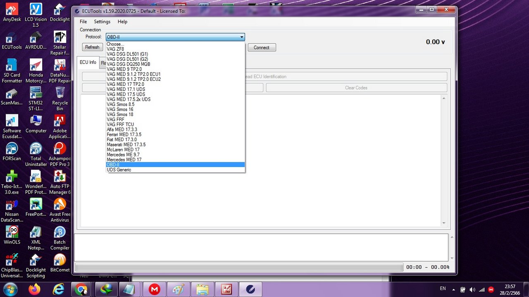Viewport: 529px width, 297px height.
Task: Open the Settings menu
Action: (x=102, y=21)
